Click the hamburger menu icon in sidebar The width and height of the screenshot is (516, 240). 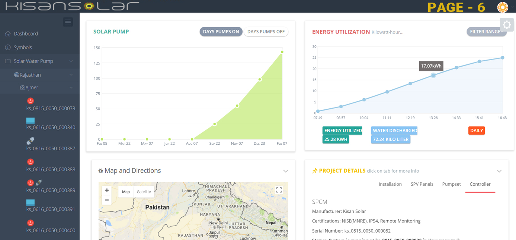(x=68, y=22)
